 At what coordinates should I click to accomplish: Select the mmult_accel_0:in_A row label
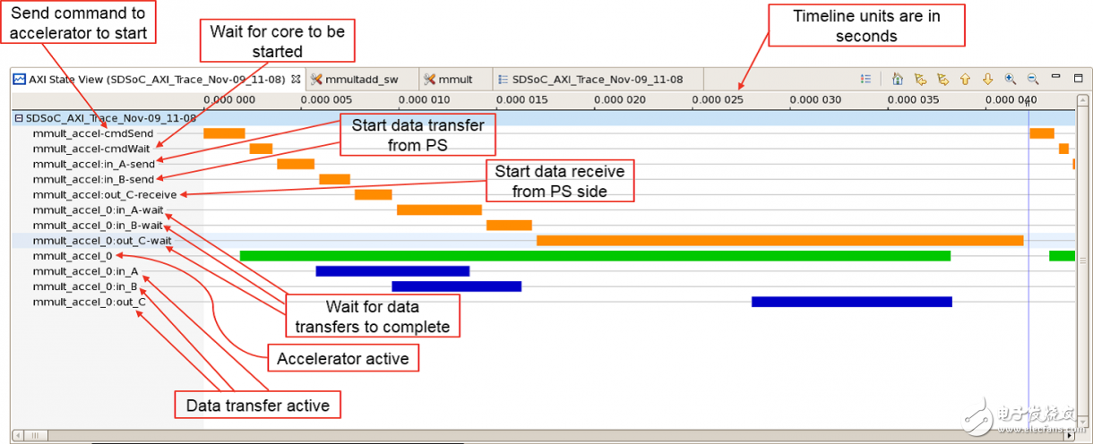(85, 271)
